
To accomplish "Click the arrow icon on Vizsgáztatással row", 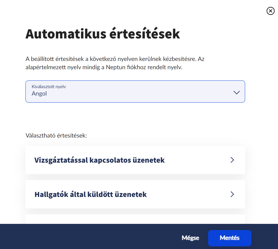I will (232, 160).
